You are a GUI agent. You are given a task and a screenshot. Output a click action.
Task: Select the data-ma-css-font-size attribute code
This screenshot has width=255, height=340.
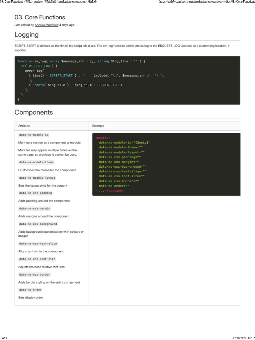pyautogui.click(x=37, y=259)
